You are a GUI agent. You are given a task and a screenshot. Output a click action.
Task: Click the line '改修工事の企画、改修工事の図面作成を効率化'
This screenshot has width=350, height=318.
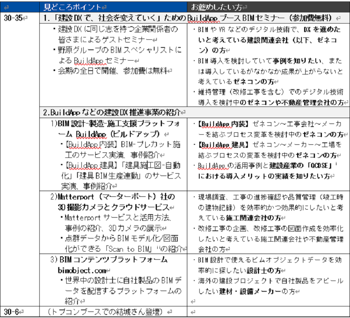(271, 228)
